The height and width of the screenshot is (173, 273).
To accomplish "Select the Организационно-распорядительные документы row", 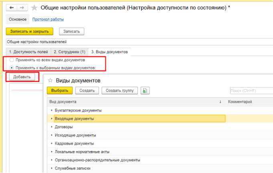I will (160, 160).
